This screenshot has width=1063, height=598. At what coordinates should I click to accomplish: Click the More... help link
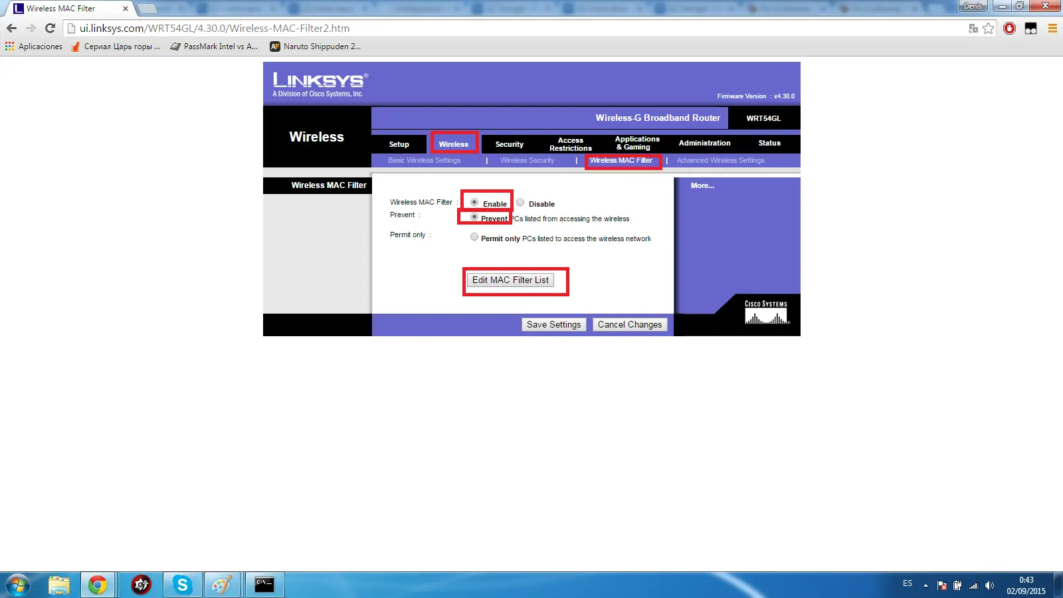(702, 186)
